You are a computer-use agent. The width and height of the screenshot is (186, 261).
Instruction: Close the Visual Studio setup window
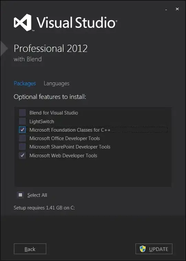point(177,9)
